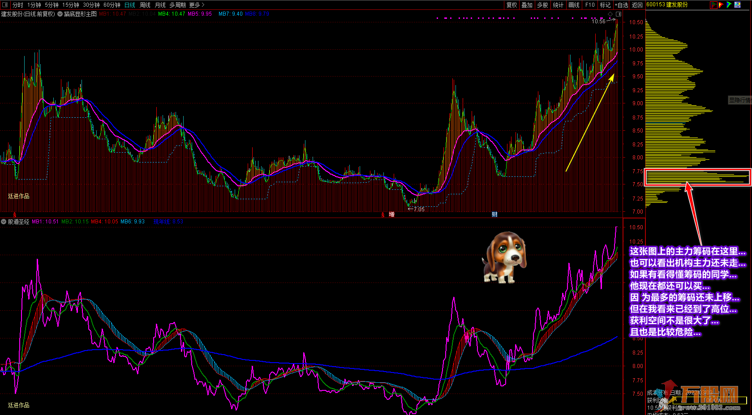Click the beagle dog image on sub-chart
This screenshot has height=415, width=752.
click(x=504, y=257)
